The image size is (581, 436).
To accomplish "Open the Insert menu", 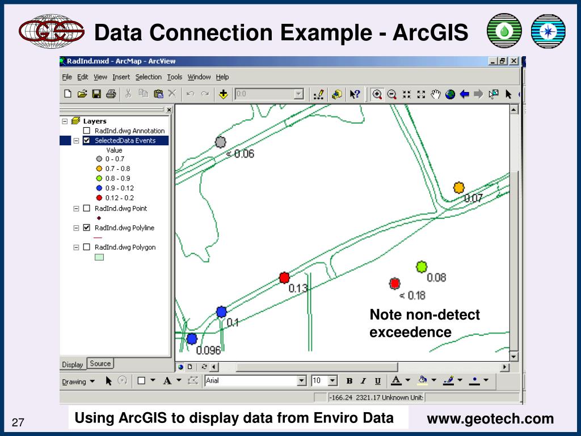I will [x=121, y=77].
